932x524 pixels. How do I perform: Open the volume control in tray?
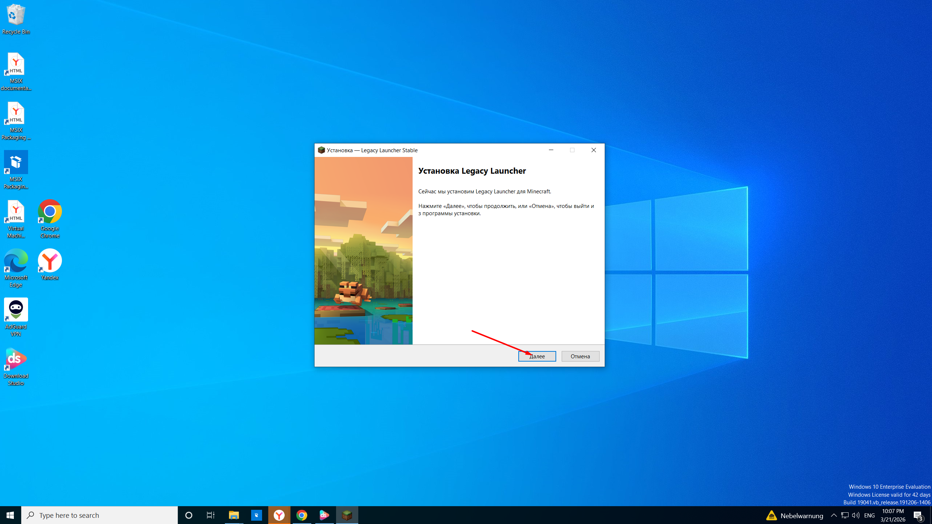coord(855,515)
